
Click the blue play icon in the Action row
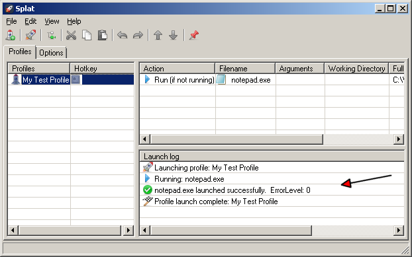[x=147, y=80]
